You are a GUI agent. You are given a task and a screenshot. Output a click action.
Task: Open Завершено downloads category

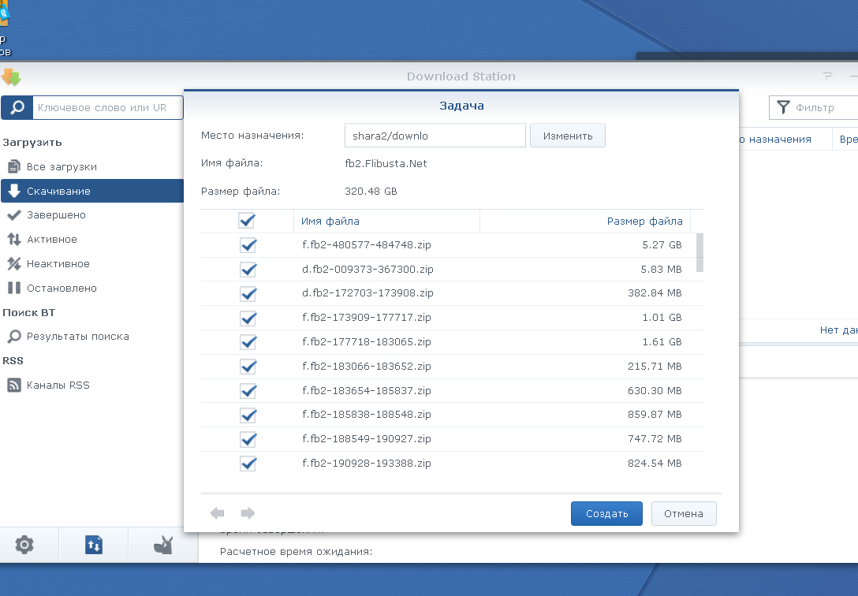56,215
